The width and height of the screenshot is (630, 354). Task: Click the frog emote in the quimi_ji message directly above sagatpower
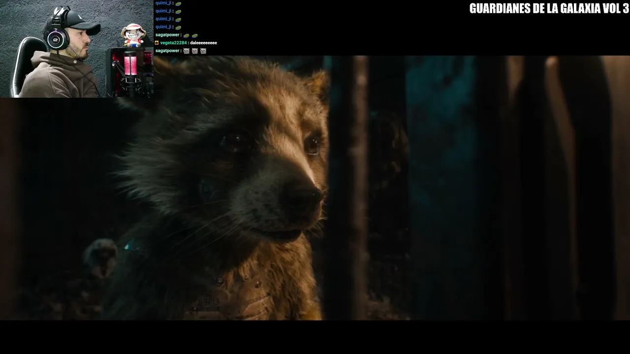coord(178,27)
